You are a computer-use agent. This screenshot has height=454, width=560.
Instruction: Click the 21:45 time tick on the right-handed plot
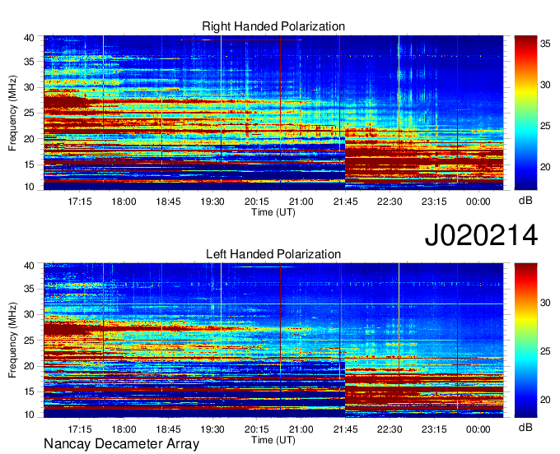coord(345,202)
